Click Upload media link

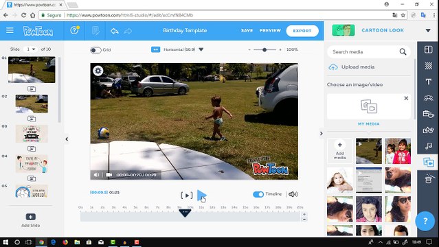pyautogui.click(x=358, y=67)
